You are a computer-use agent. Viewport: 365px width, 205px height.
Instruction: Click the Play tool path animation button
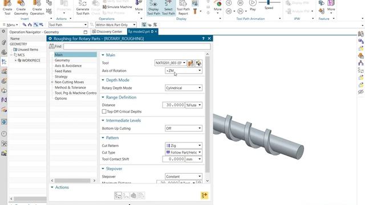[x=253, y=6]
